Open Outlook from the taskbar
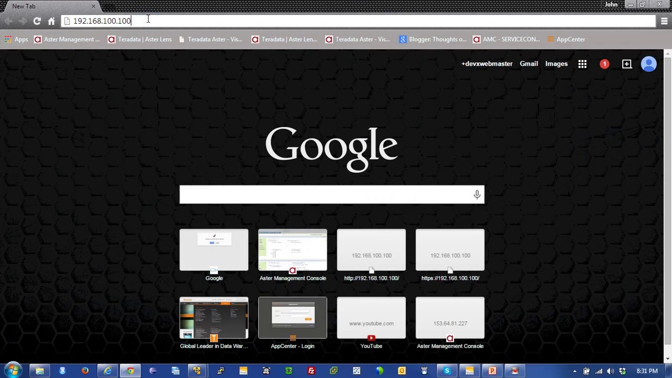The image size is (672, 378). (402, 371)
